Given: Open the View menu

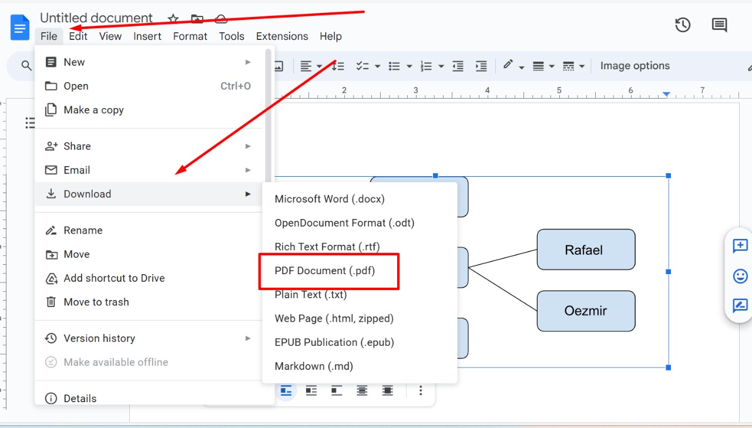Looking at the screenshot, I should [x=110, y=36].
